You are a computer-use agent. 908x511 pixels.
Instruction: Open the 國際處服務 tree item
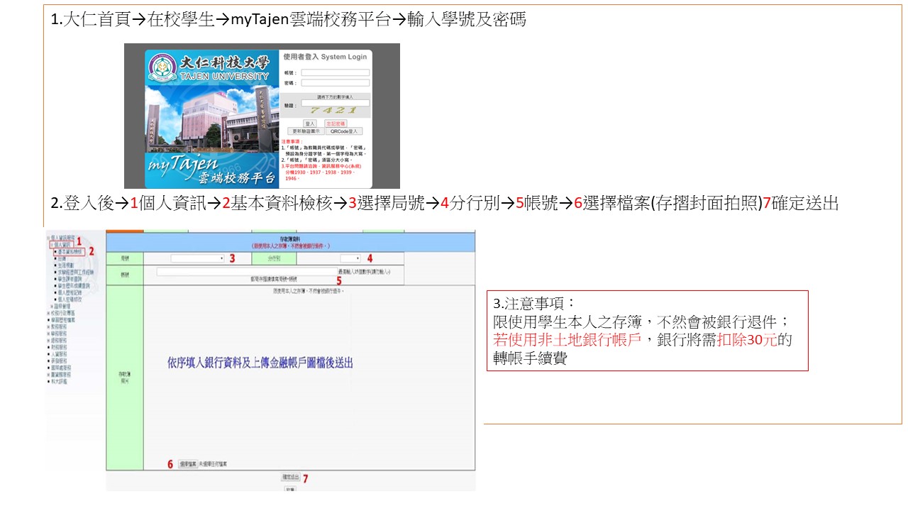(61, 368)
